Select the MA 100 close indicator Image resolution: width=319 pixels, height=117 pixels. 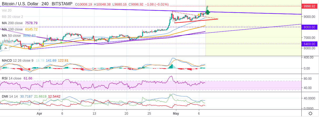click(x=12, y=29)
